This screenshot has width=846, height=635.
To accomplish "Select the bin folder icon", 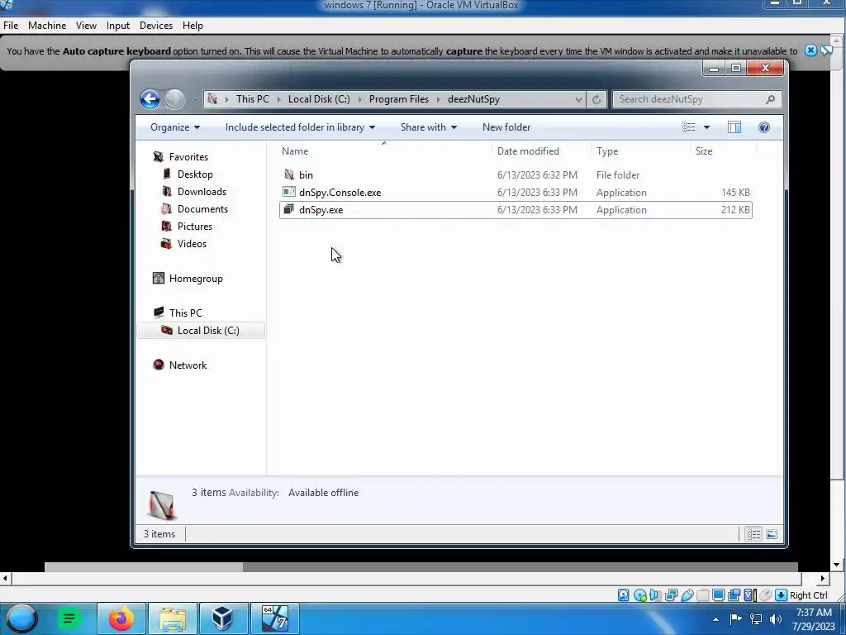I will pyautogui.click(x=289, y=174).
